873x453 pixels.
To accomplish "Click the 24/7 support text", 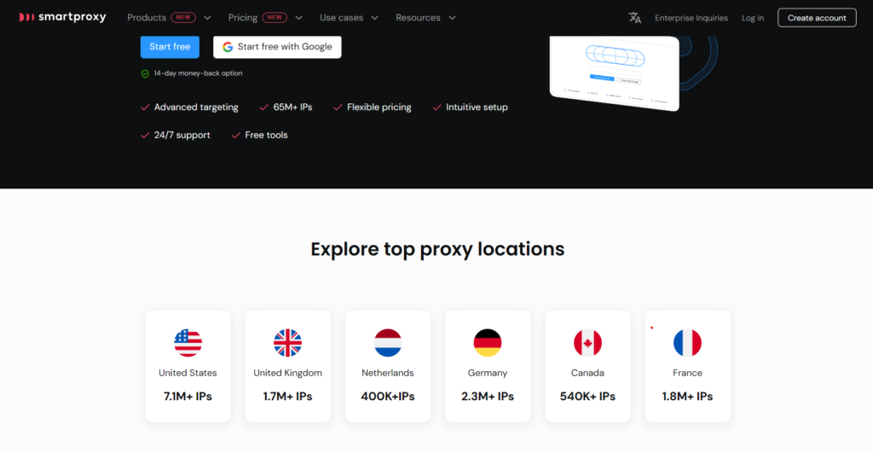I will tap(182, 135).
